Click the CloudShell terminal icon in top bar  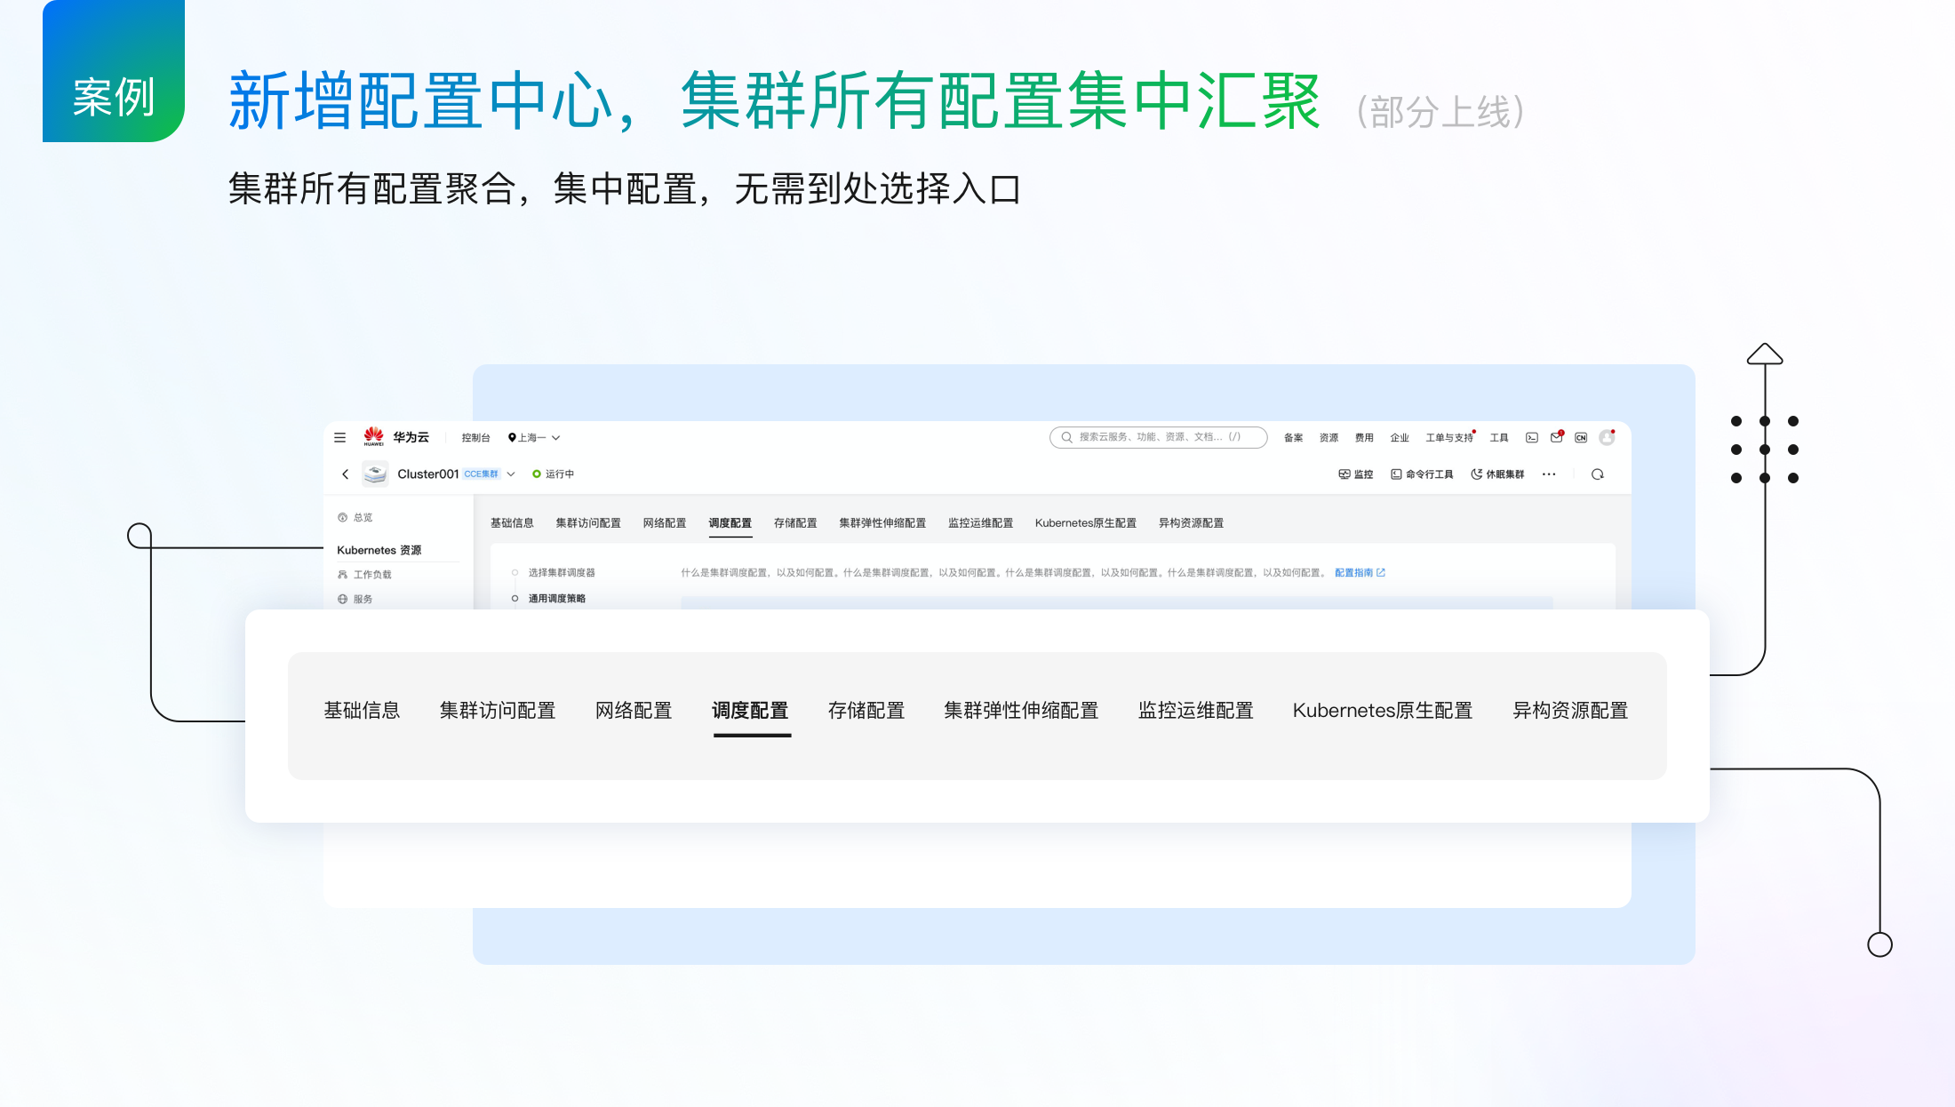pos(1532,437)
